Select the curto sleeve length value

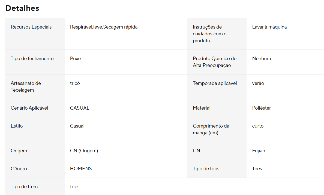coord(258,126)
